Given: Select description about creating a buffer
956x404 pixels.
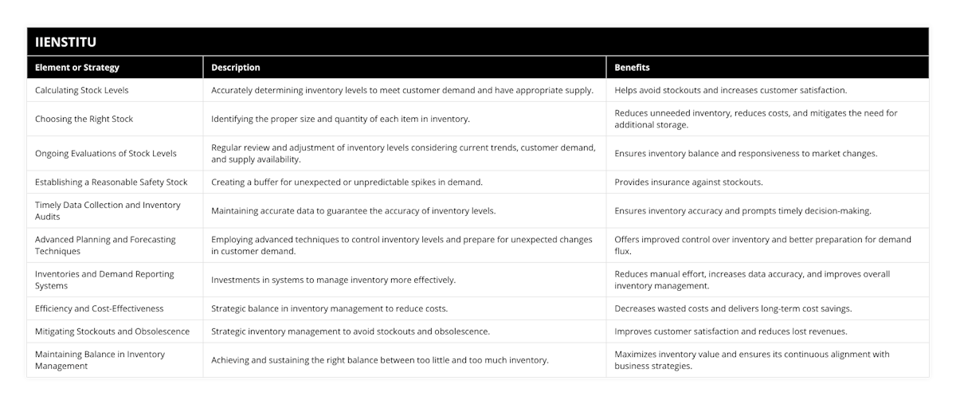Looking at the screenshot, I should pyautogui.click(x=347, y=182).
